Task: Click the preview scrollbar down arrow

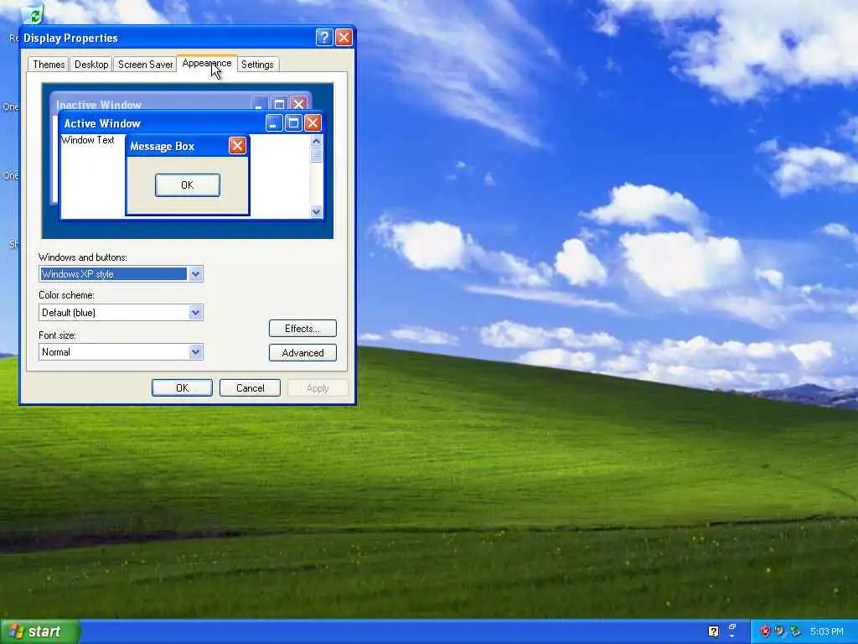Action: coord(316,212)
